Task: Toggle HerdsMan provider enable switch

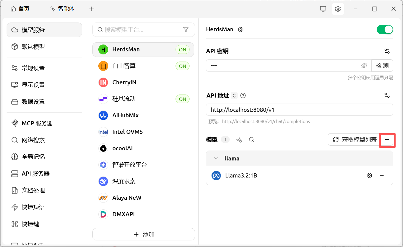Action: [385, 30]
